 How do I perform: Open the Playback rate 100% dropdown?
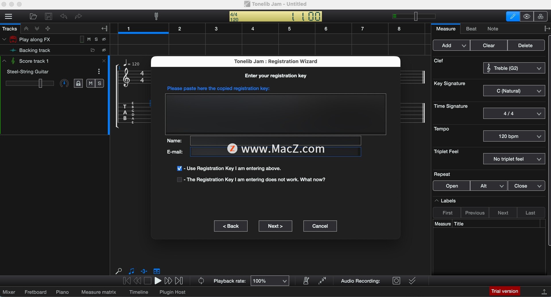point(269,281)
